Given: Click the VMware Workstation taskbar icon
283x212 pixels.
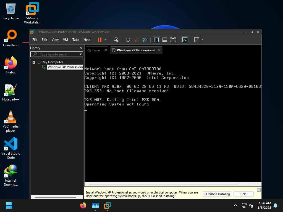Looking at the screenshot, I should [108, 205].
